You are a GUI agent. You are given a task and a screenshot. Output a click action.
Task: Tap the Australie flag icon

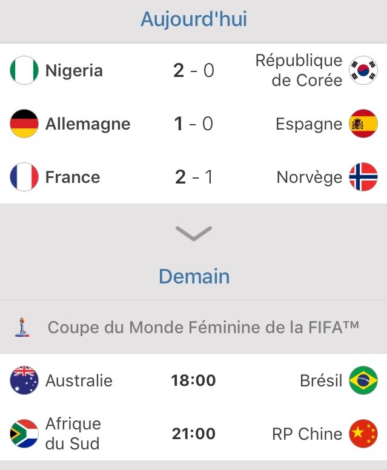pos(24,381)
